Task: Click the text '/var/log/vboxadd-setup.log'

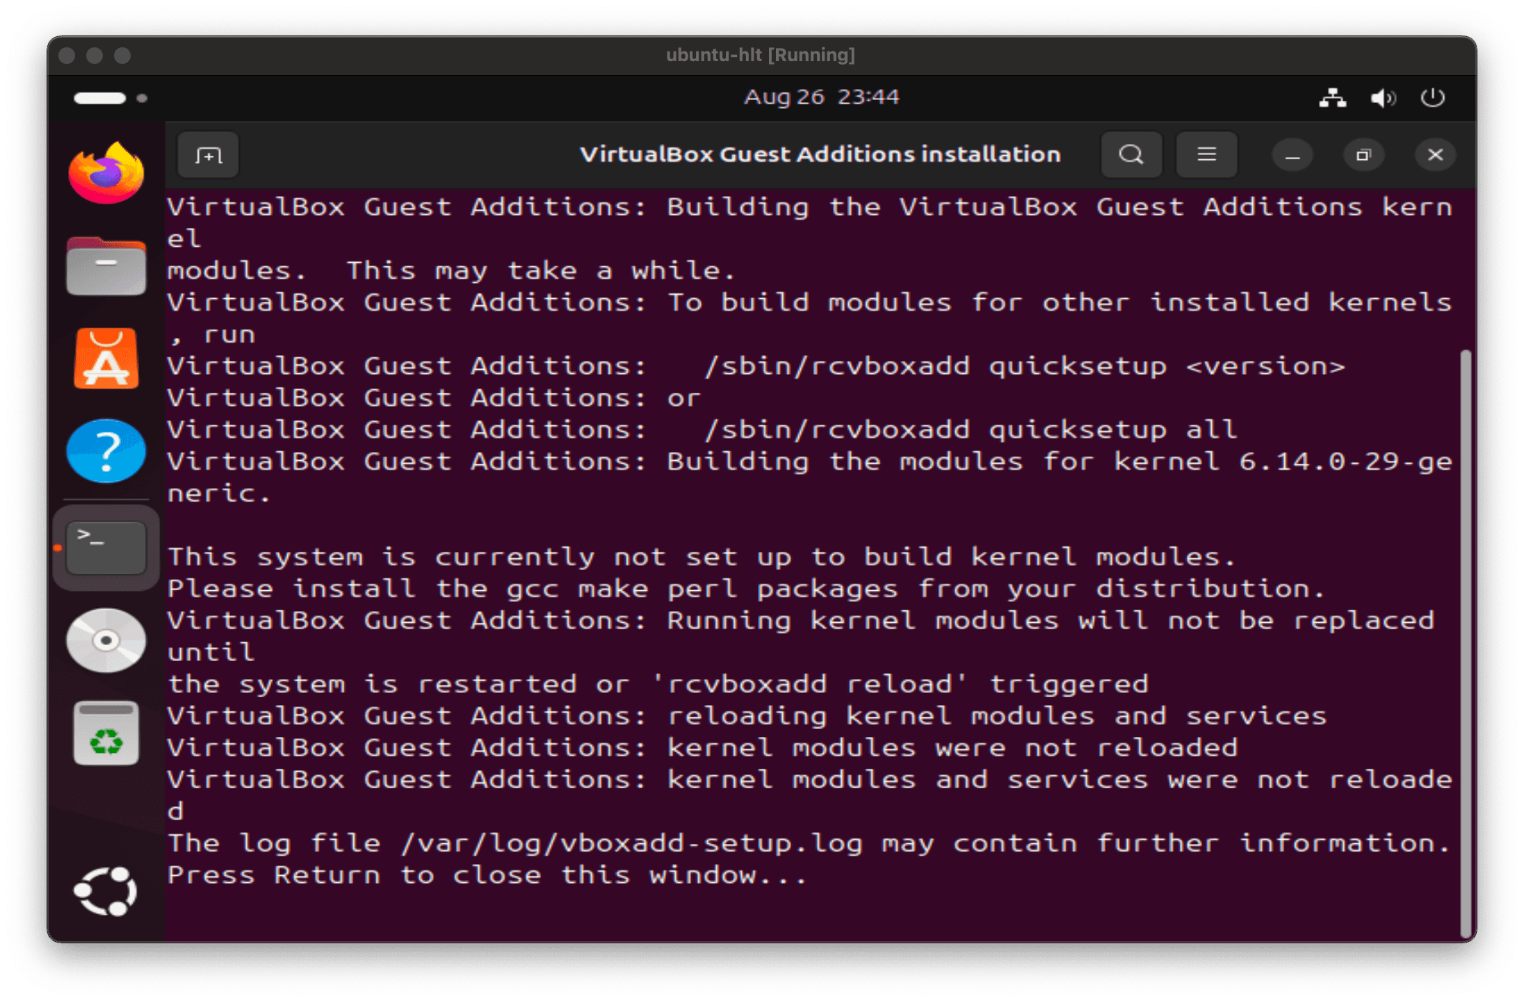Action: [632, 843]
